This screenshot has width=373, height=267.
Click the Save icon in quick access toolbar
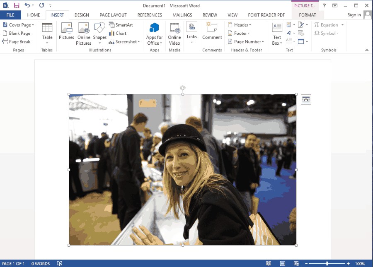[x=17, y=5]
